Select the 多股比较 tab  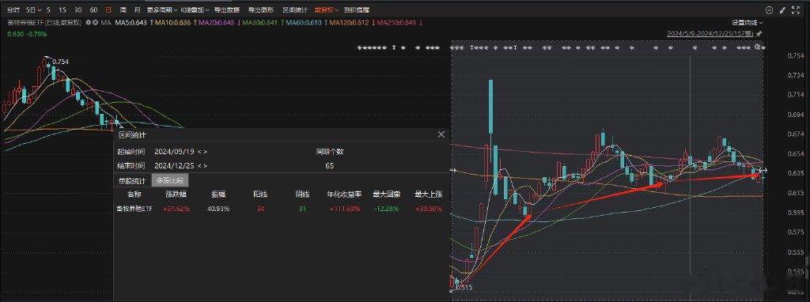(169, 181)
